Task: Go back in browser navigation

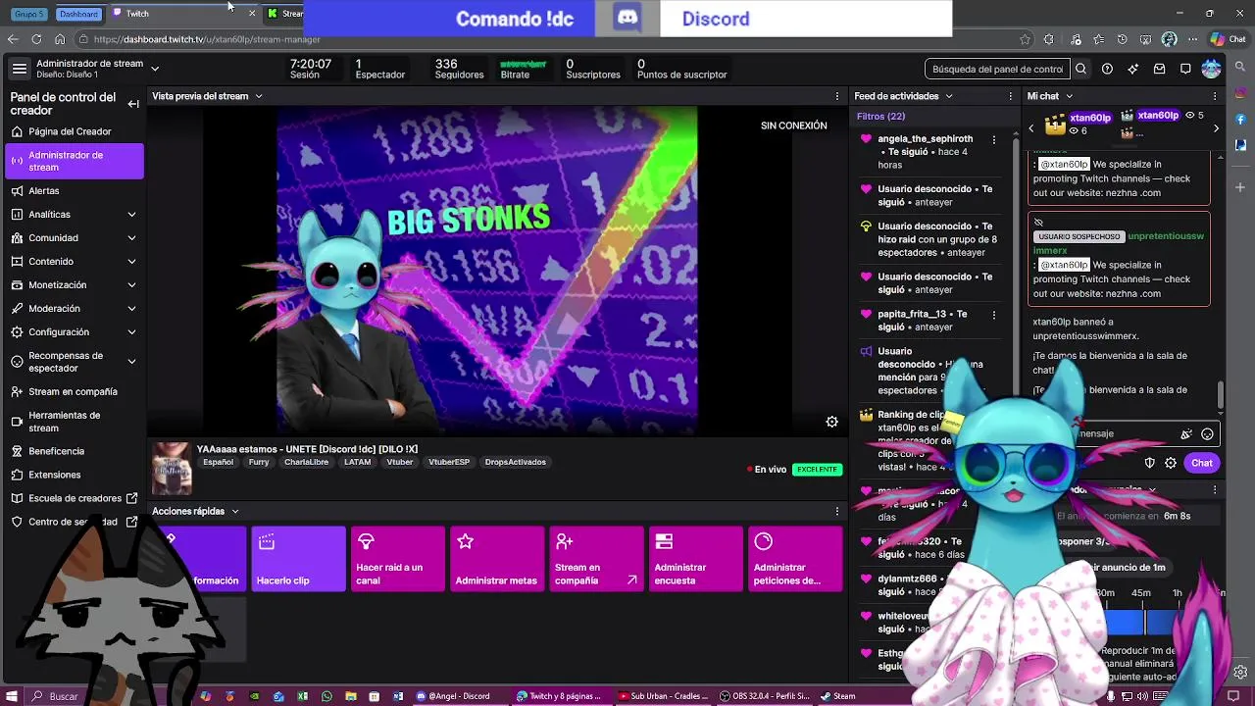Action: coord(13,39)
